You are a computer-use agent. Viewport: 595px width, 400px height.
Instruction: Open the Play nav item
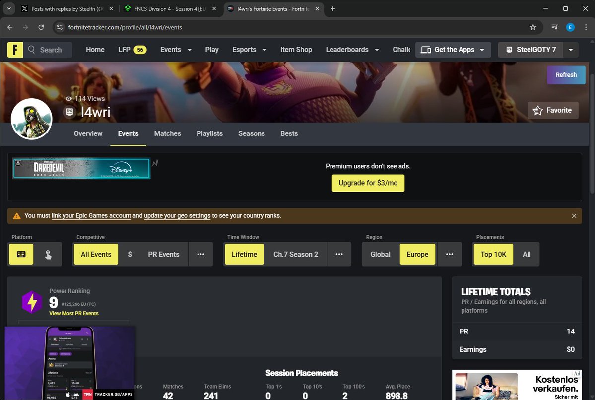pyautogui.click(x=212, y=50)
